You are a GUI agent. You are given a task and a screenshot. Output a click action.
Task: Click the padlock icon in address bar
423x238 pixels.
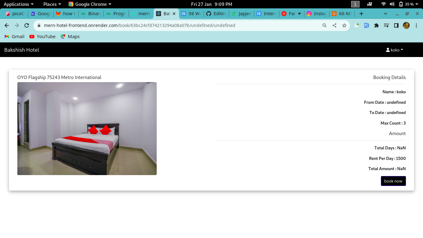tap(39, 25)
